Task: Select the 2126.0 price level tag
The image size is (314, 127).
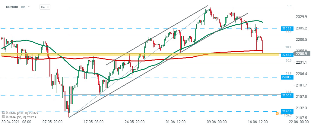Action: click(287, 111)
